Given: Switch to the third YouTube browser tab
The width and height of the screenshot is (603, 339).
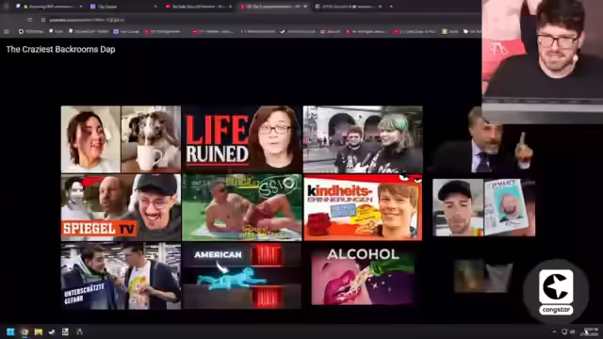Looking at the screenshot, I should tap(198, 7).
